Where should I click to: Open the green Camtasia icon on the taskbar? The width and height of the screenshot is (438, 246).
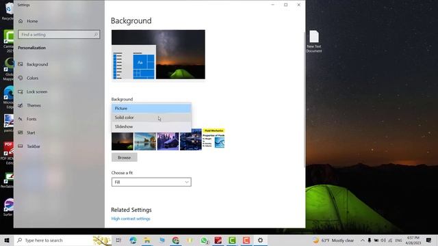pos(232,240)
